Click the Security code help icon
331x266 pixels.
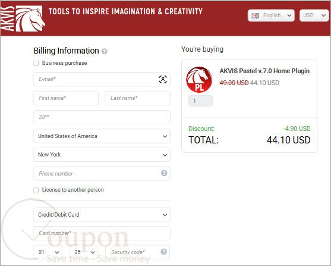click(x=163, y=252)
